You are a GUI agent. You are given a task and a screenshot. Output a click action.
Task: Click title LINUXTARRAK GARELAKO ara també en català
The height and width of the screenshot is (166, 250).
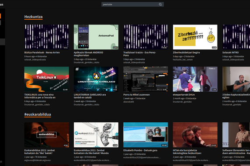90,96
